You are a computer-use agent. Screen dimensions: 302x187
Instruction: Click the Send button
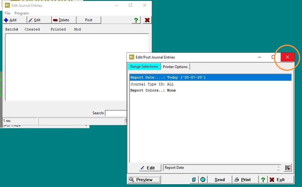click(220, 180)
